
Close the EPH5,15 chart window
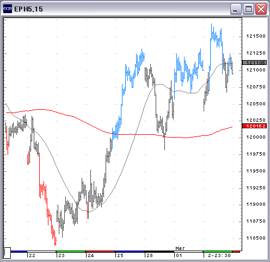(x=261, y=9)
